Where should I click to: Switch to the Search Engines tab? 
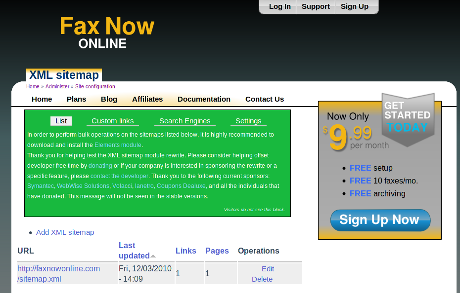(x=185, y=121)
